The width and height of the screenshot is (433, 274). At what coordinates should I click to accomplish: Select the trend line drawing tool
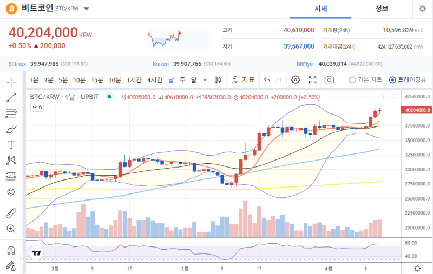coord(11,98)
